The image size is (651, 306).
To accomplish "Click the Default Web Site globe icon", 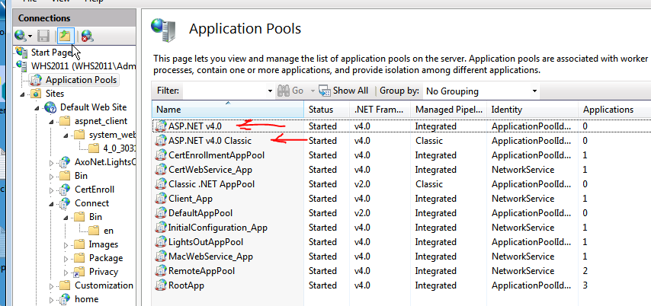I will click(51, 107).
